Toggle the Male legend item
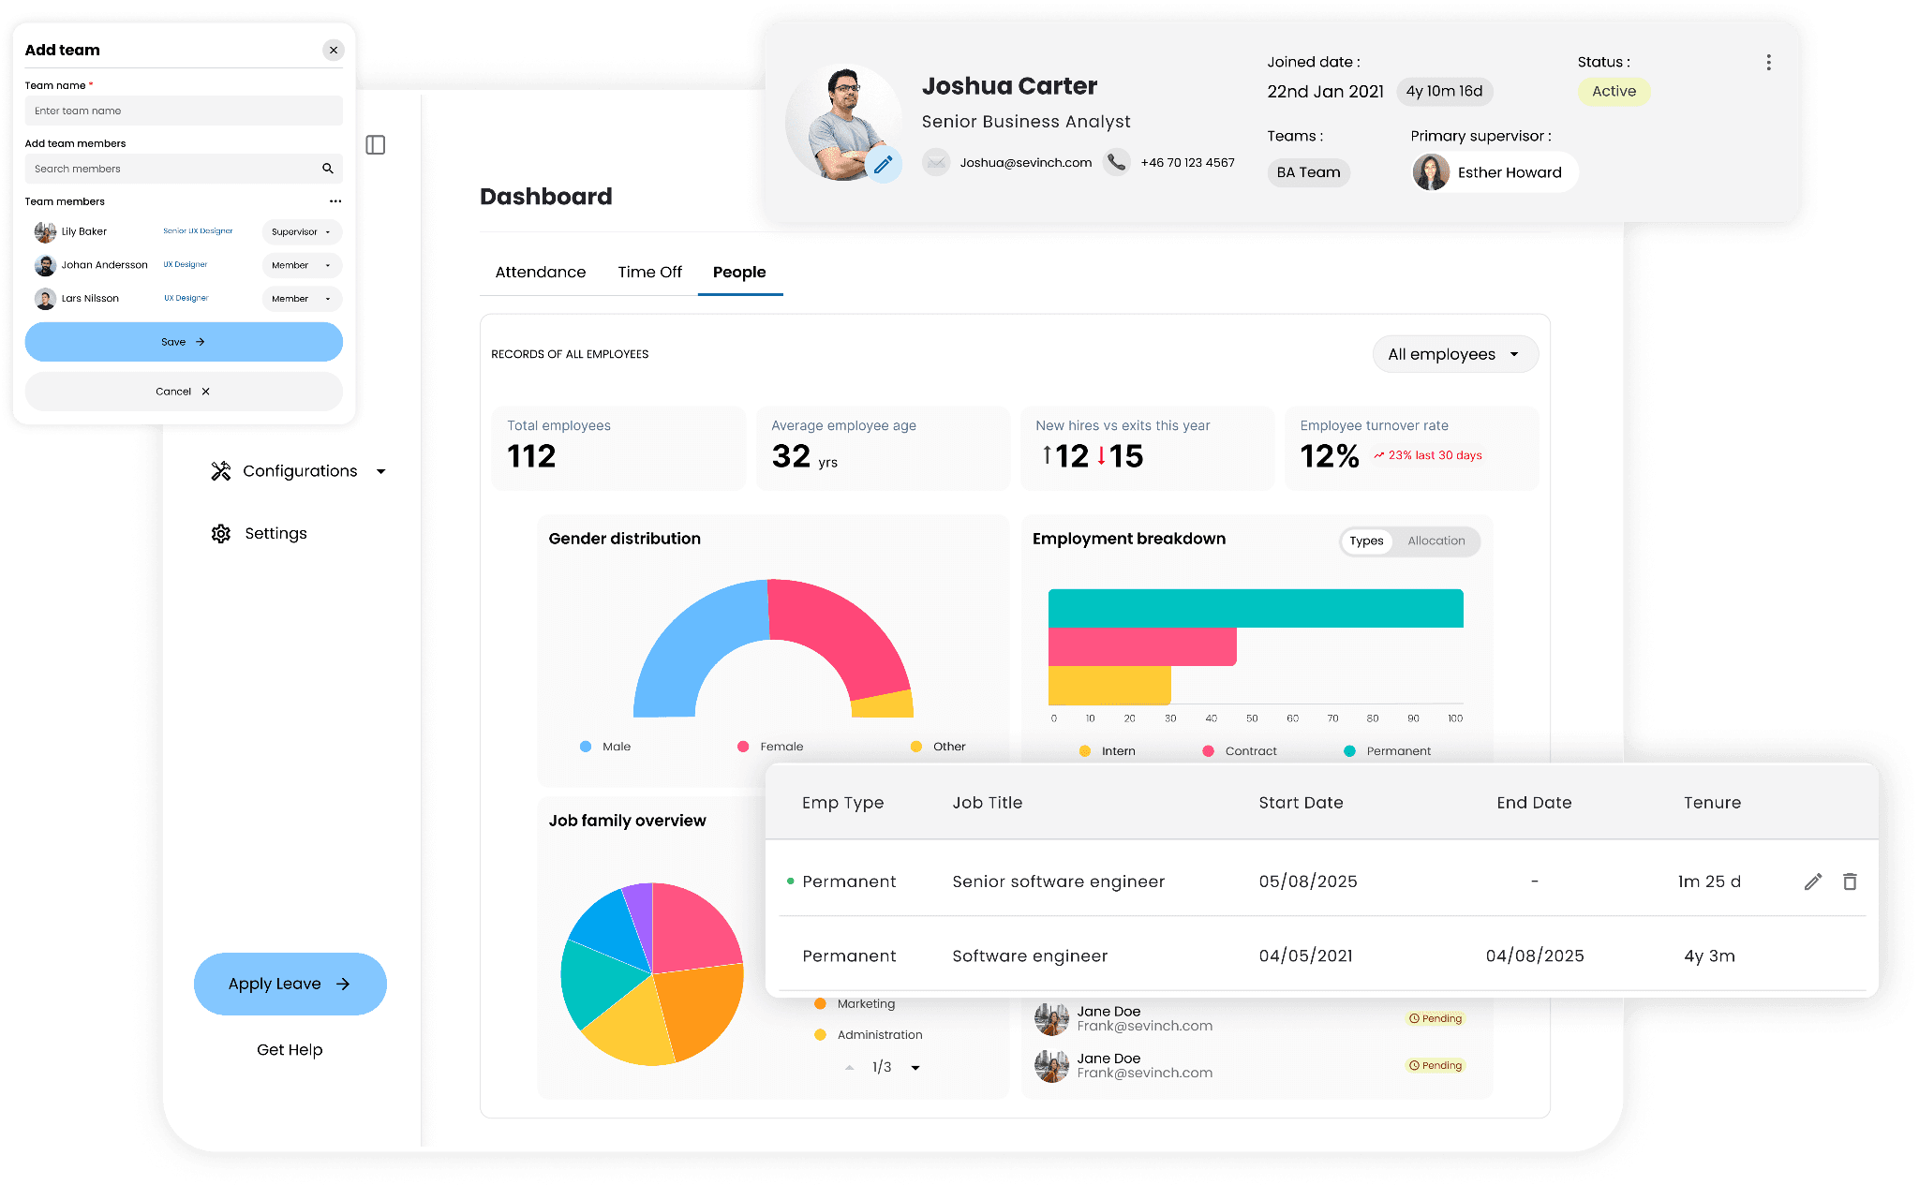The width and height of the screenshot is (1919, 1185). click(x=605, y=748)
